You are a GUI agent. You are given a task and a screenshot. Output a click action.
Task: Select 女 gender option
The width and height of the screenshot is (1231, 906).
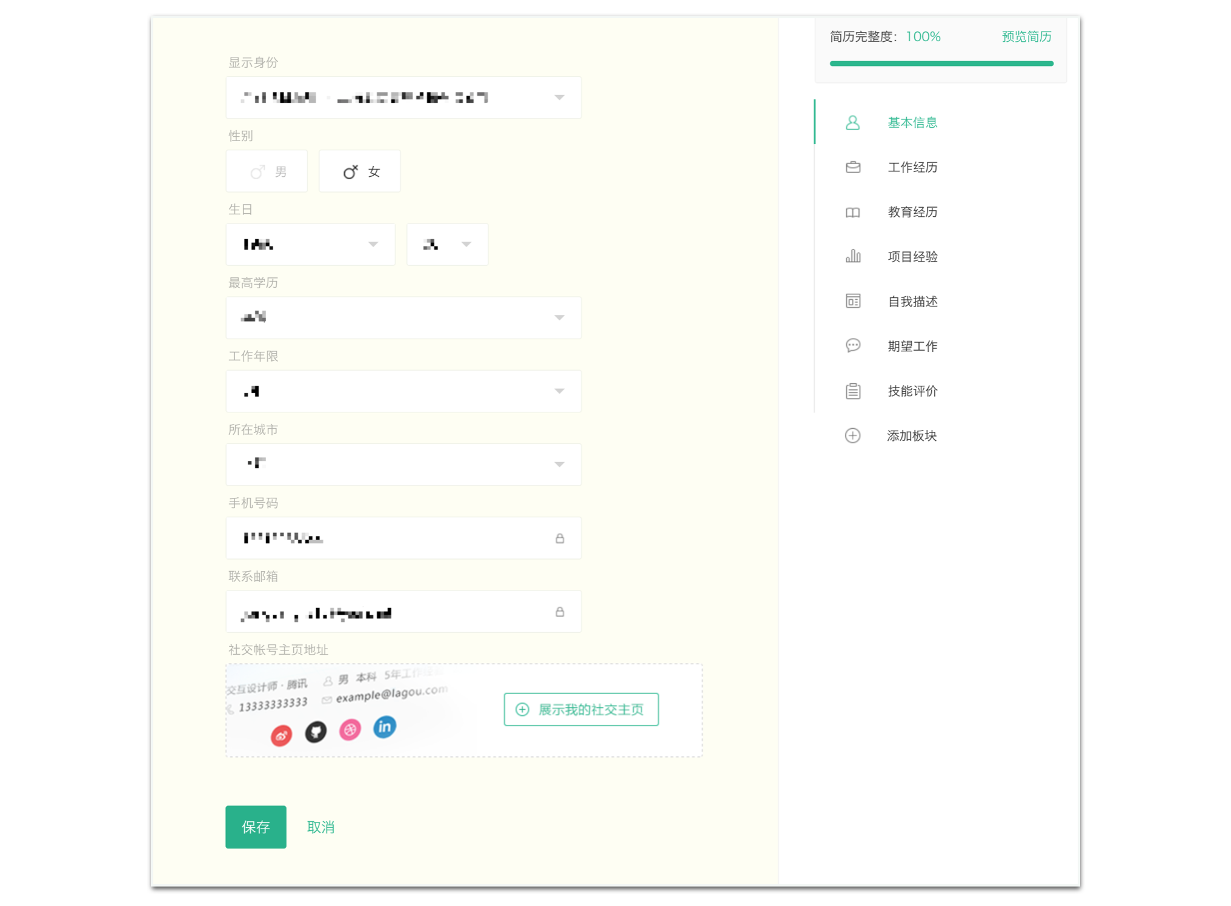360,171
